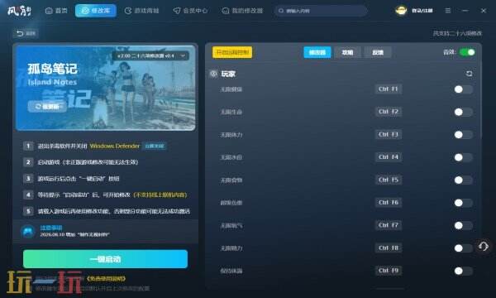496x298 pixels.
Task: Open the headset customer support icon
Action: [x=484, y=247]
